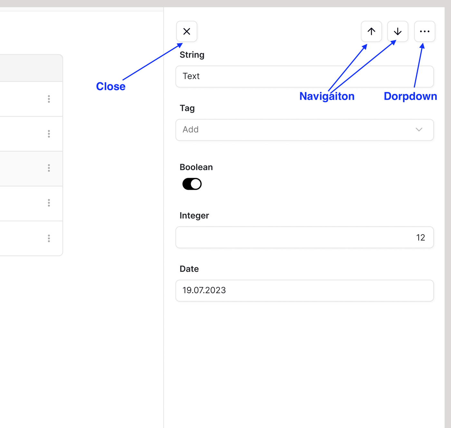Open first table row's kebab menu

point(49,99)
